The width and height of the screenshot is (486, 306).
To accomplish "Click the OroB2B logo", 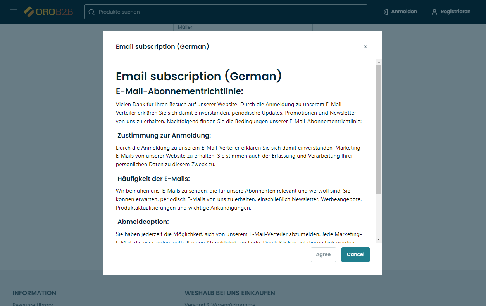I will point(48,12).
